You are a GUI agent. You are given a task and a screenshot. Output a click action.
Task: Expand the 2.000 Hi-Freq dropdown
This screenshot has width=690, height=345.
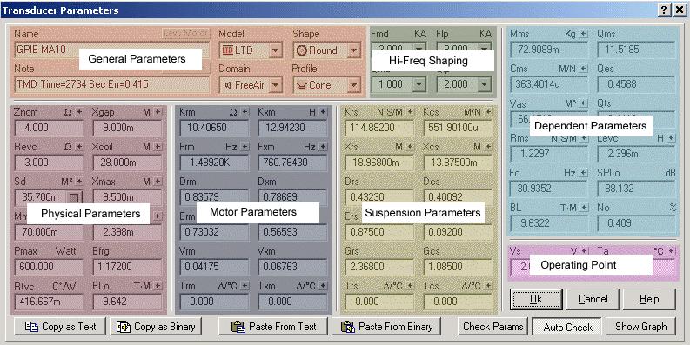485,83
